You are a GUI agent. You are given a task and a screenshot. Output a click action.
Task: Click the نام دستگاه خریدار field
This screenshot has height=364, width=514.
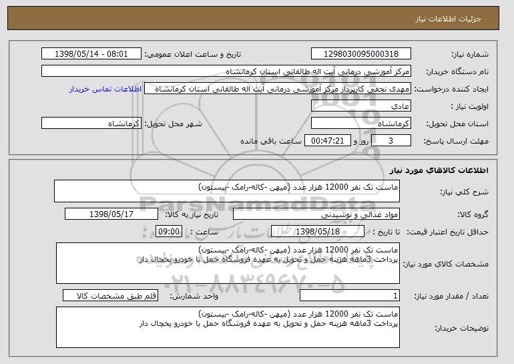[226, 71]
